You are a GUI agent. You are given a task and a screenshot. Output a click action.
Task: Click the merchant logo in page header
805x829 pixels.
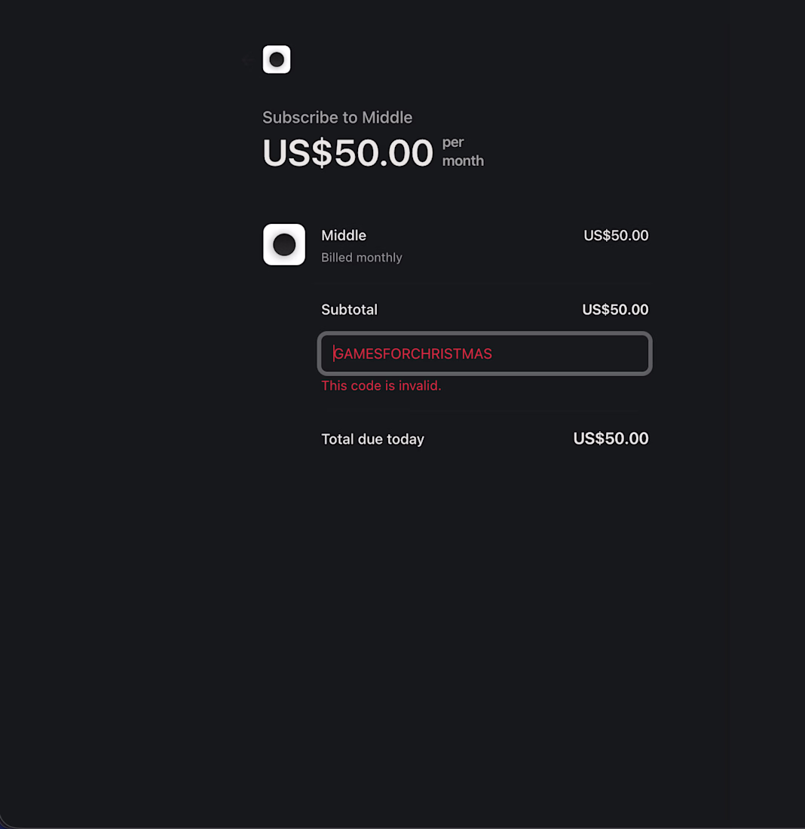pos(277,60)
